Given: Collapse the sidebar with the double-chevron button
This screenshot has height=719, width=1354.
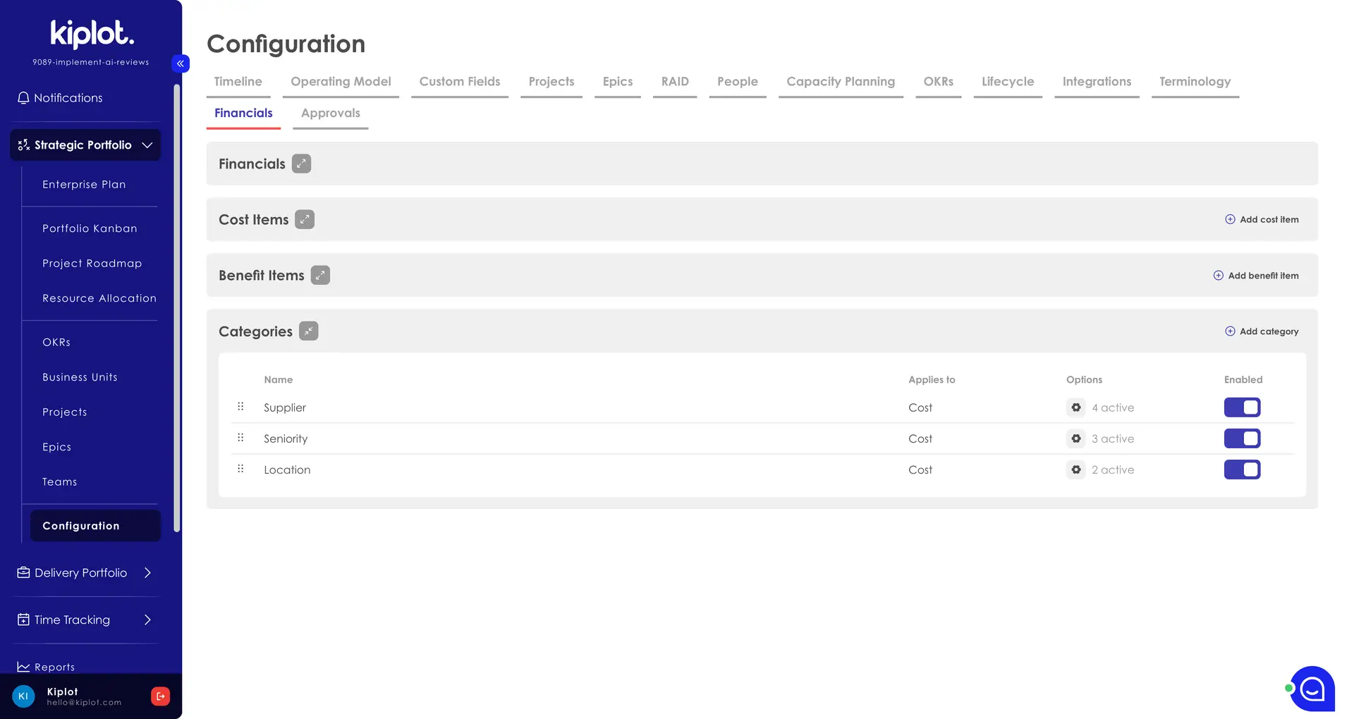Looking at the screenshot, I should pyautogui.click(x=181, y=63).
